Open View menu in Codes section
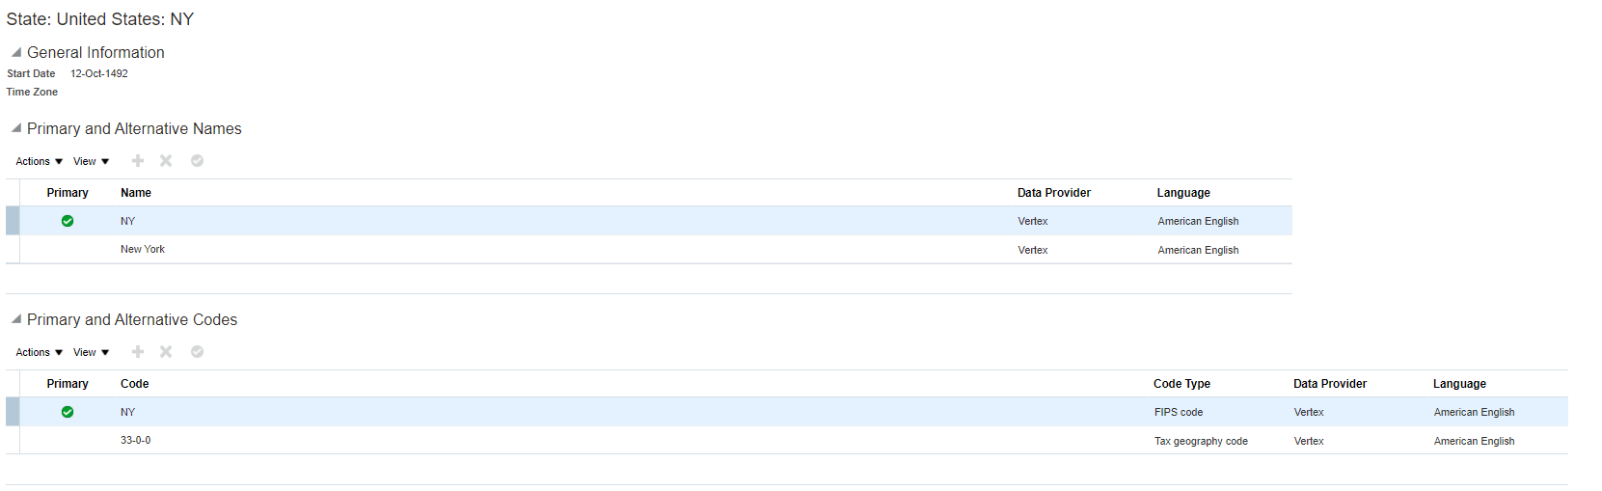The image size is (1602, 491). click(x=92, y=352)
